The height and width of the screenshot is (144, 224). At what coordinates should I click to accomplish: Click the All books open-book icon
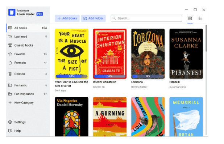[10, 28]
